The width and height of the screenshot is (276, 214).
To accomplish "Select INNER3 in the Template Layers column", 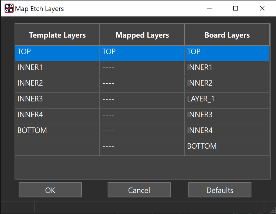I will coord(57,100).
